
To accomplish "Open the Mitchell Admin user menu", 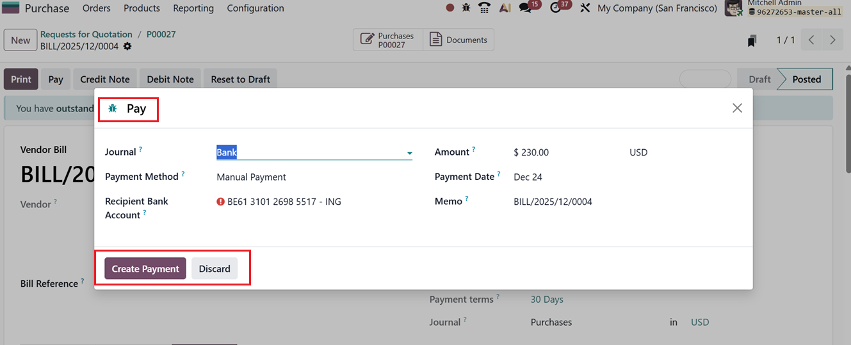I will coord(788,8).
